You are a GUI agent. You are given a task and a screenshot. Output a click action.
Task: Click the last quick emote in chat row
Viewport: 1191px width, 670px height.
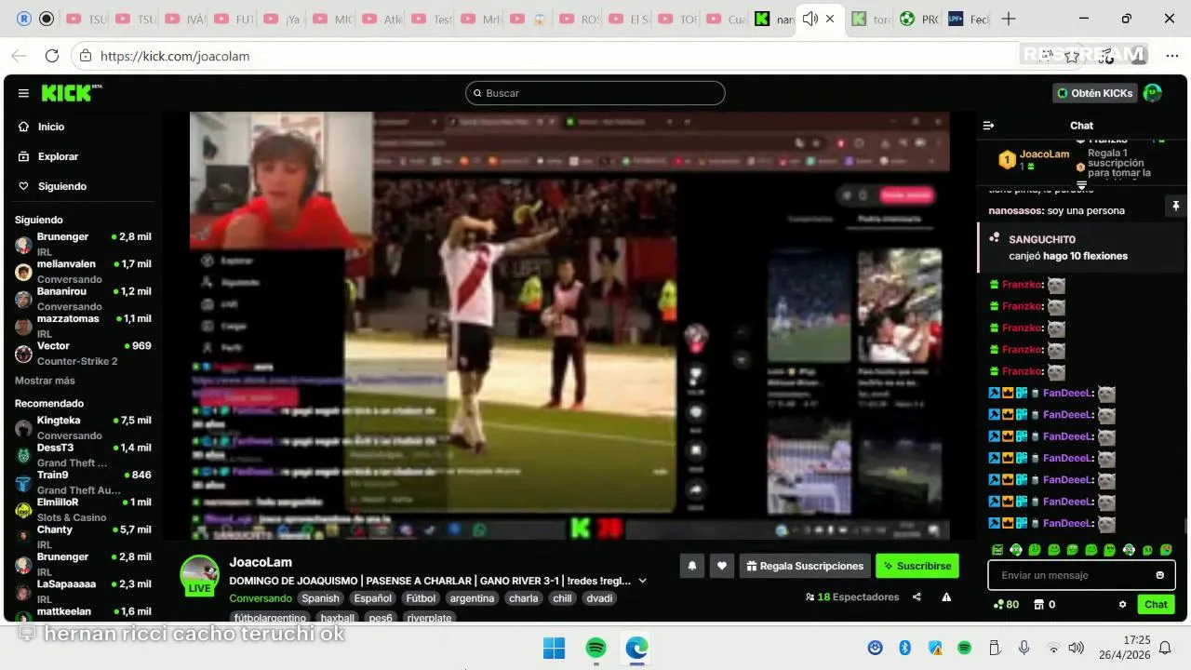[x=1166, y=550]
